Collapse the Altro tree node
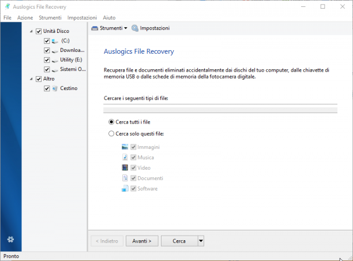Image resolution: width=353 pixels, height=261 pixels. coord(31,79)
